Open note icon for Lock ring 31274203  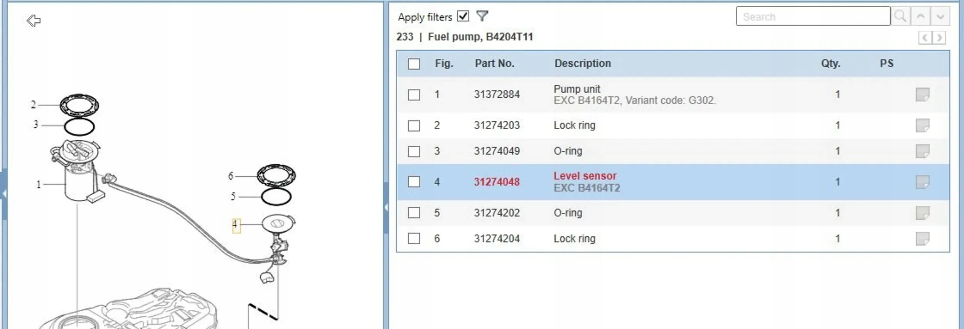point(922,125)
